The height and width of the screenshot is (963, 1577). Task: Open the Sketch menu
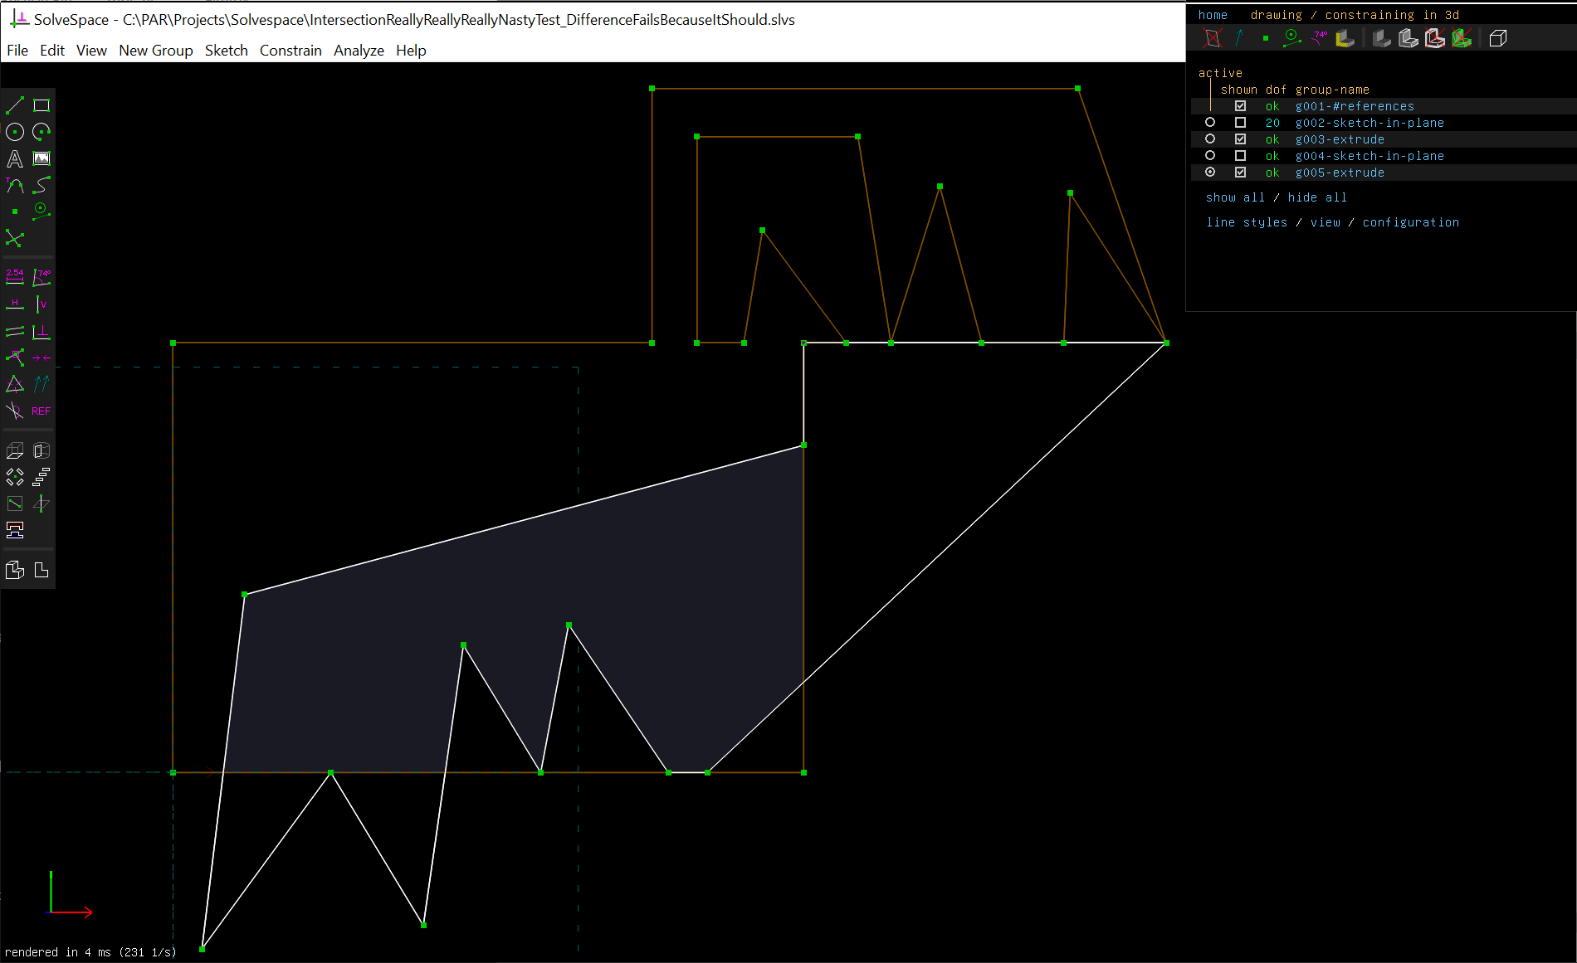(x=226, y=51)
